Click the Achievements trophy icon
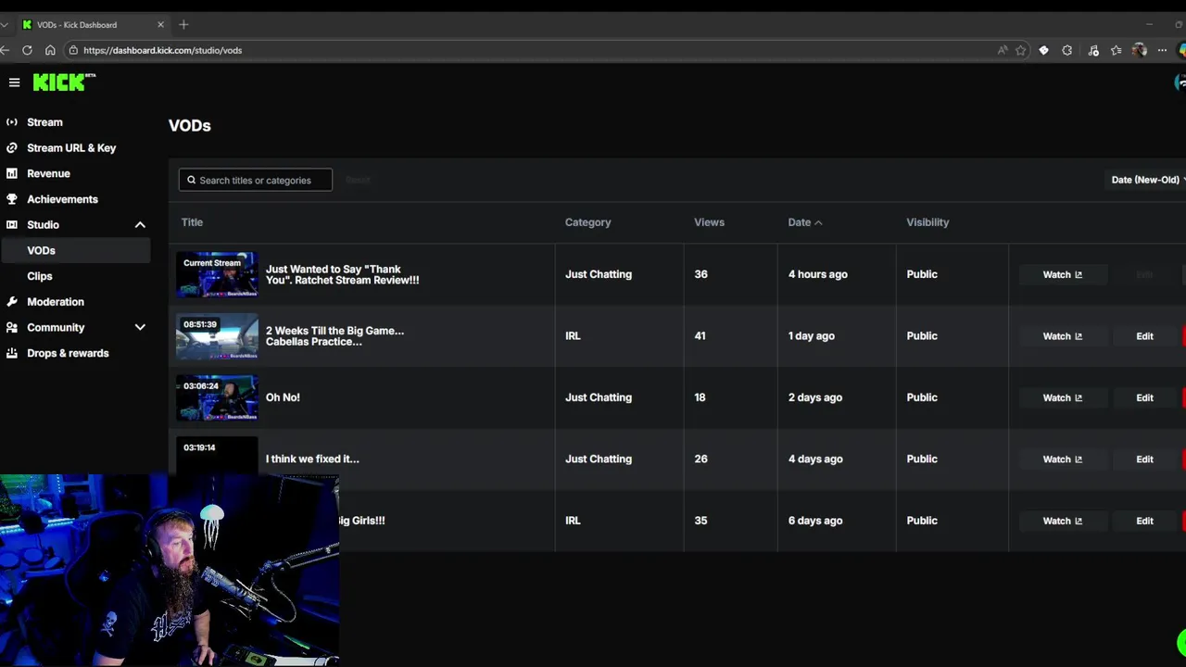Viewport: 1186px width, 667px height. coord(12,199)
